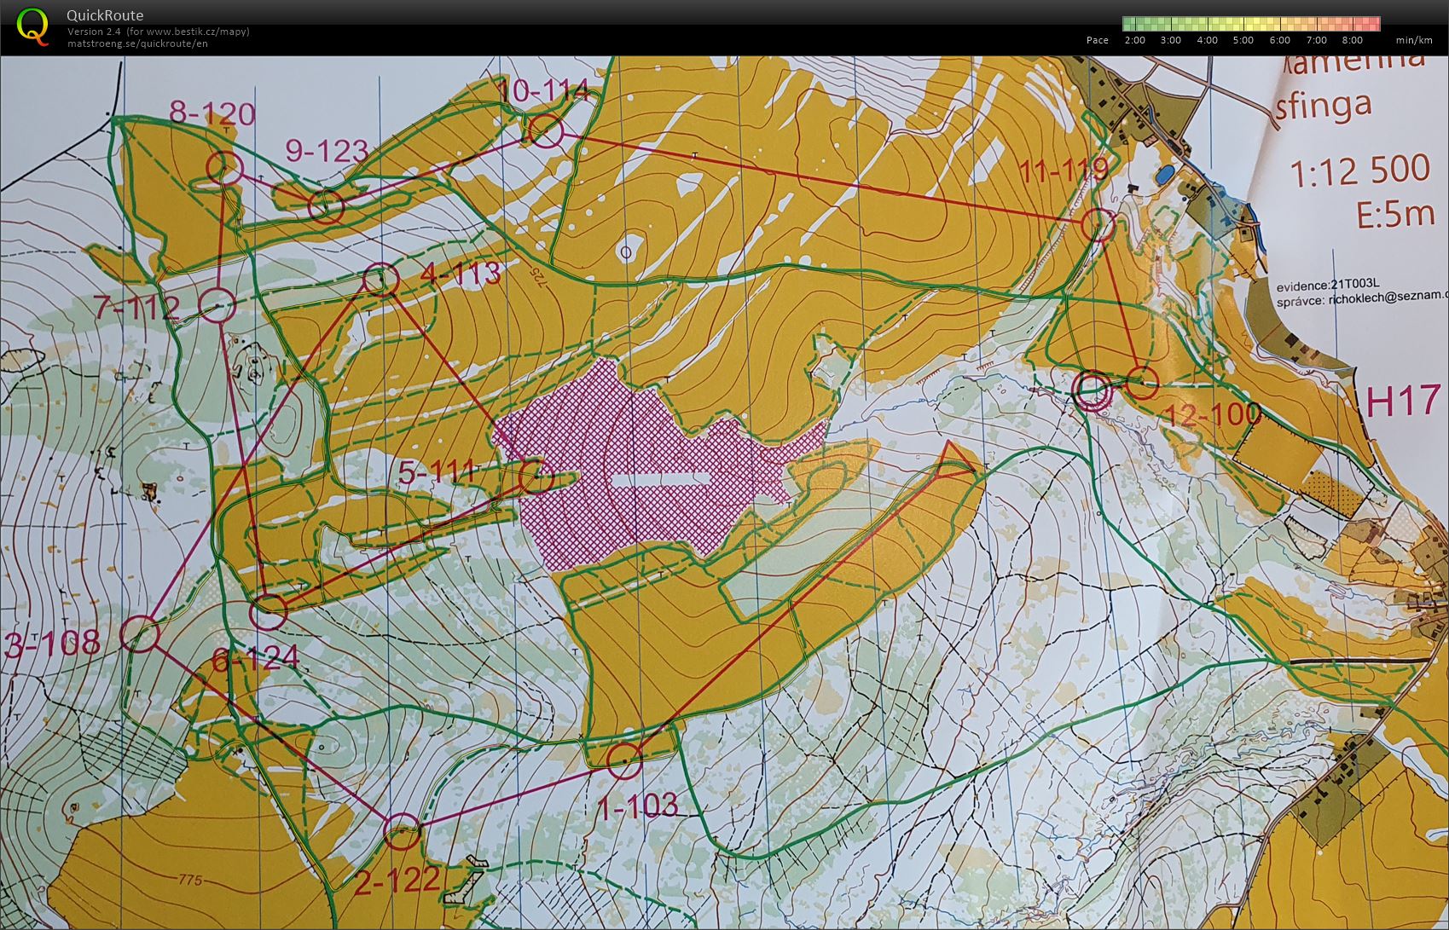Click the 6:00 pace value

pyautogui.click(x=1279, y=40)
